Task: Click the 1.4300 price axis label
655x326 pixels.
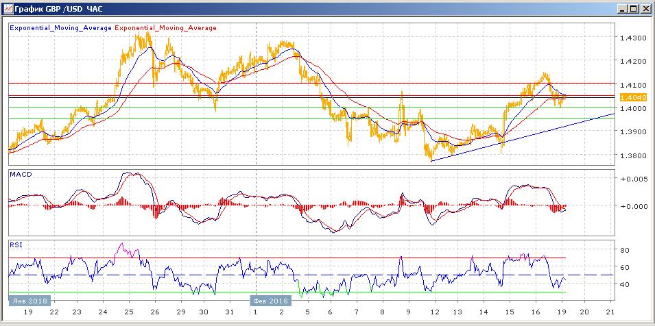Action: pyautogui.click(x=631, y=38)
